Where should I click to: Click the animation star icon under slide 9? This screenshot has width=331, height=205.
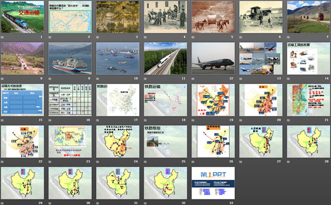[x=50, y=78]
